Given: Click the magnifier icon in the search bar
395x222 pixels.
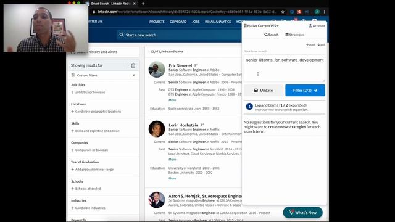Looking at the screenshot, I should click(x=122, y=35).
